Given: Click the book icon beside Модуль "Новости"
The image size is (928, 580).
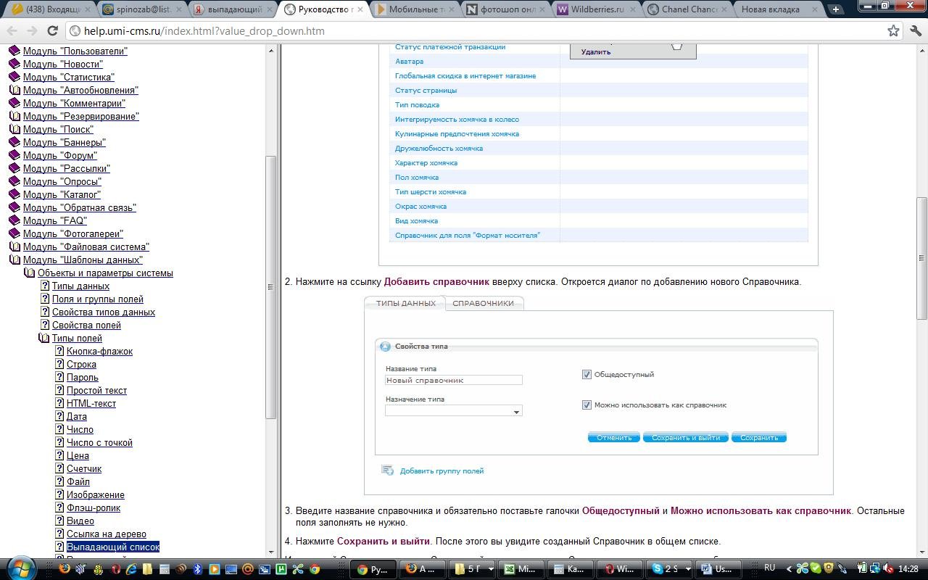Looking at the screenshot, I should tap(14, 64).
